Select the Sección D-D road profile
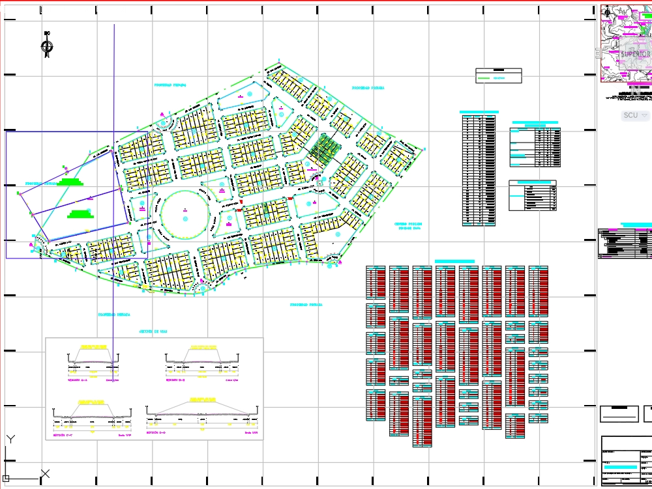This screenshot has height=489, width=652. click(202, 416)
